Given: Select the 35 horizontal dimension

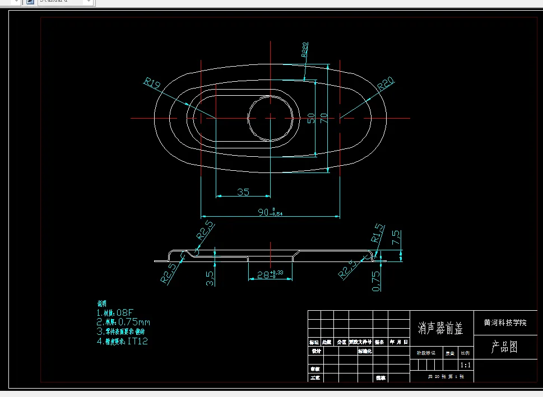Looking at the screenshot, I should pos(243,192).
